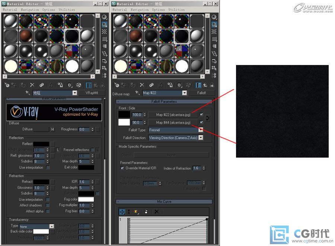Uncheck Override Material IOR
Image resolution: width=335 pixels, height=246 pixels.
click(x=122, y=168)
